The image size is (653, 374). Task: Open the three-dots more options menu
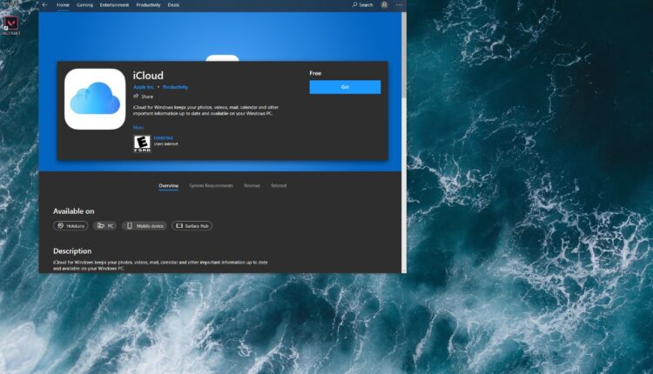(x=397, y=4)
